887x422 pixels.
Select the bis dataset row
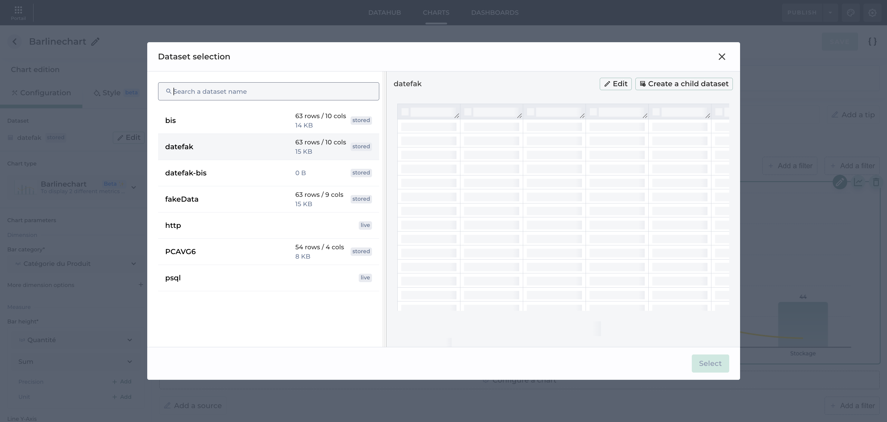pyautogui.click(x=269, y=121)
